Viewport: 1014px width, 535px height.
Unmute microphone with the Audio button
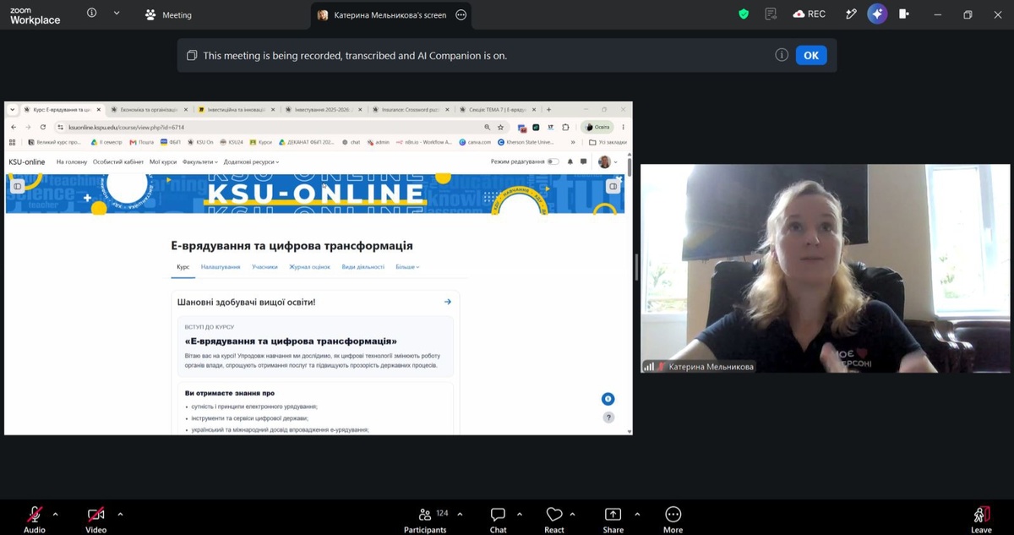click(35, 518)
